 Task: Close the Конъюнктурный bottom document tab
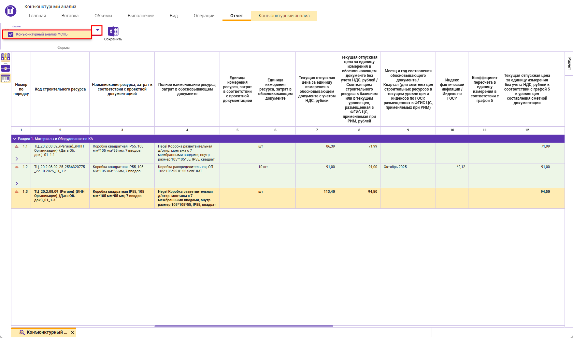[x=72, y=332]
